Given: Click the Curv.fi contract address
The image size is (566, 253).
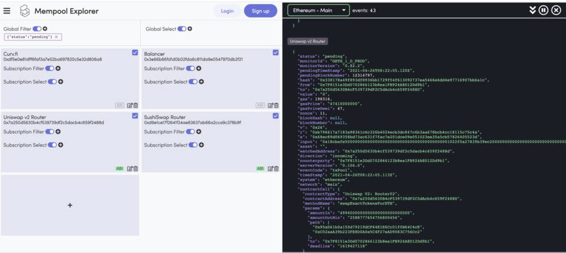Looking at the screenshot, I should [52, 59].
